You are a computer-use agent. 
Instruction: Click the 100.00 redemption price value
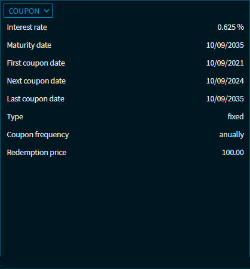pyautogui.click(x=233, y=153)
